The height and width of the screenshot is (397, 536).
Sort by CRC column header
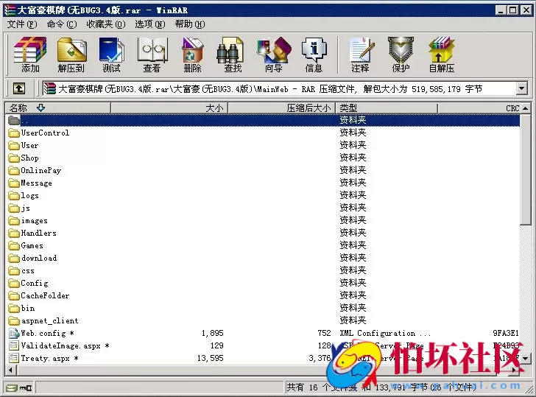479,108
